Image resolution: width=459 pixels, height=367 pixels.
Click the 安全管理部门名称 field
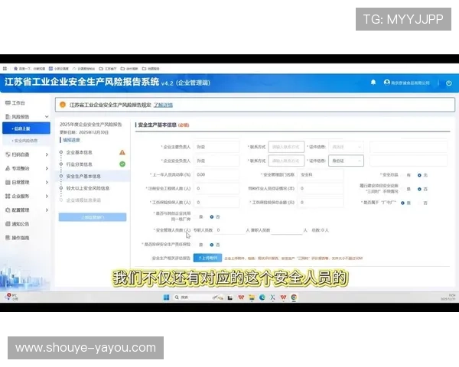coord(320,175)
